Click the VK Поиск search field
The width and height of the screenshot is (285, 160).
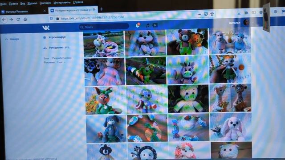pos(104,27)
